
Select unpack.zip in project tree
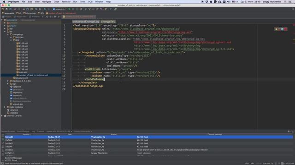click(17, 104)
